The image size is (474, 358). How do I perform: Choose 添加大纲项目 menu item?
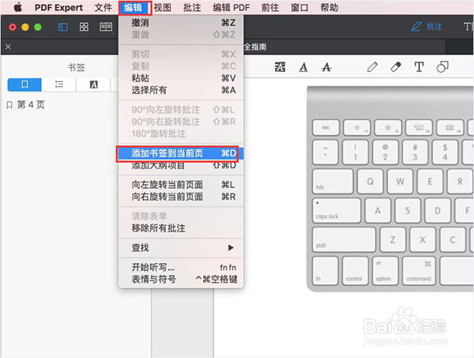click(x=181, y=165)
